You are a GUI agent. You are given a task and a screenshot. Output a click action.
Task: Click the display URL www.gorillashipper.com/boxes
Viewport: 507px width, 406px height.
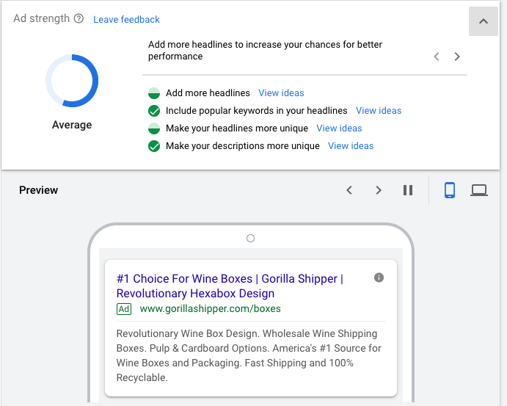(x=210, y=308)
